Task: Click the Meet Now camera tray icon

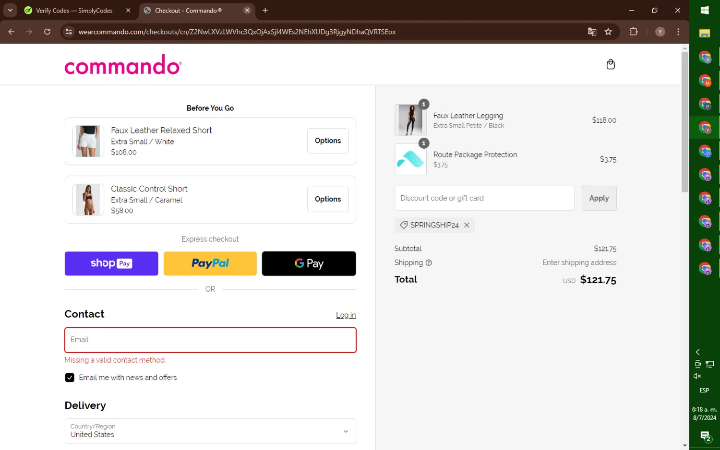Action: pos(697,364)
